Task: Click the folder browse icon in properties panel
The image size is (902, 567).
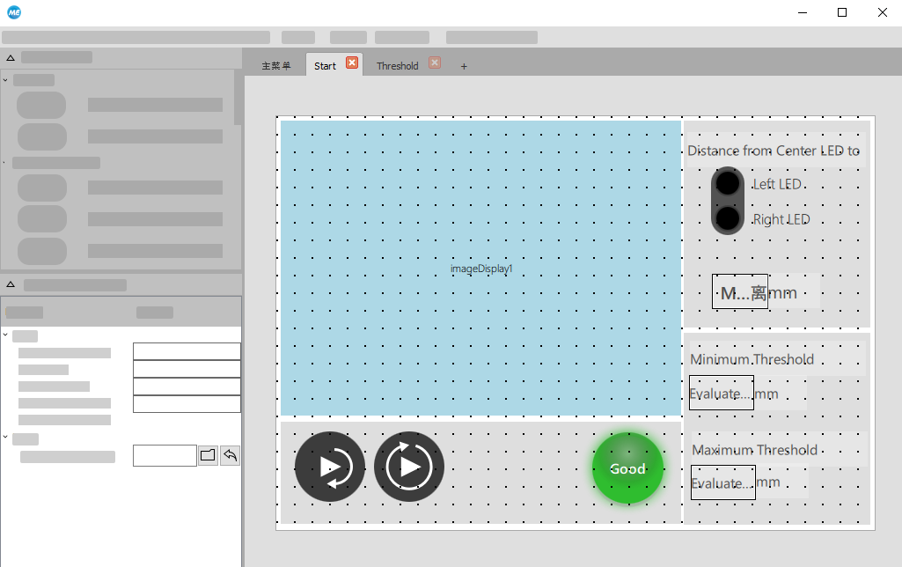Action: coord(208,455)
